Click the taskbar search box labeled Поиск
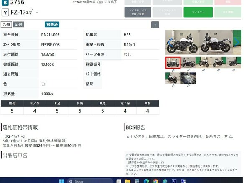Viewport: 244px width, 183px height. (90, 181)
